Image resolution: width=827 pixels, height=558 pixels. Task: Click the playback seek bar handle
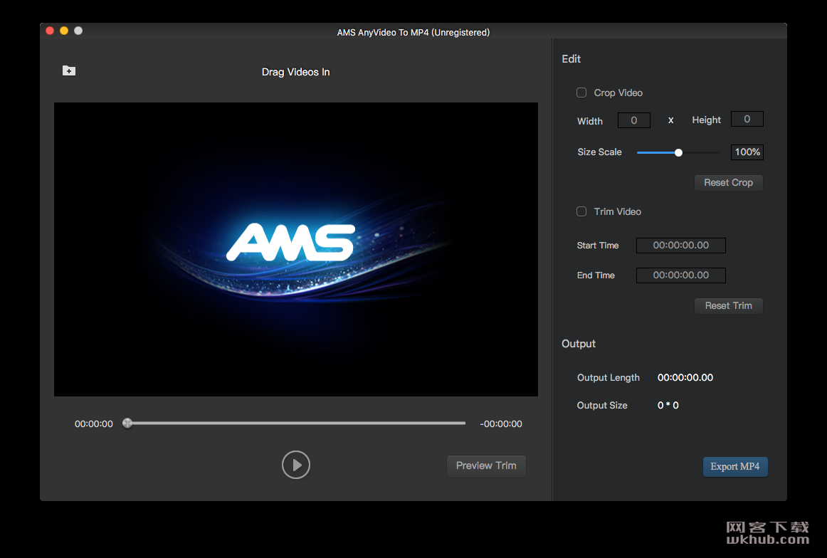[x=127, y=423]
